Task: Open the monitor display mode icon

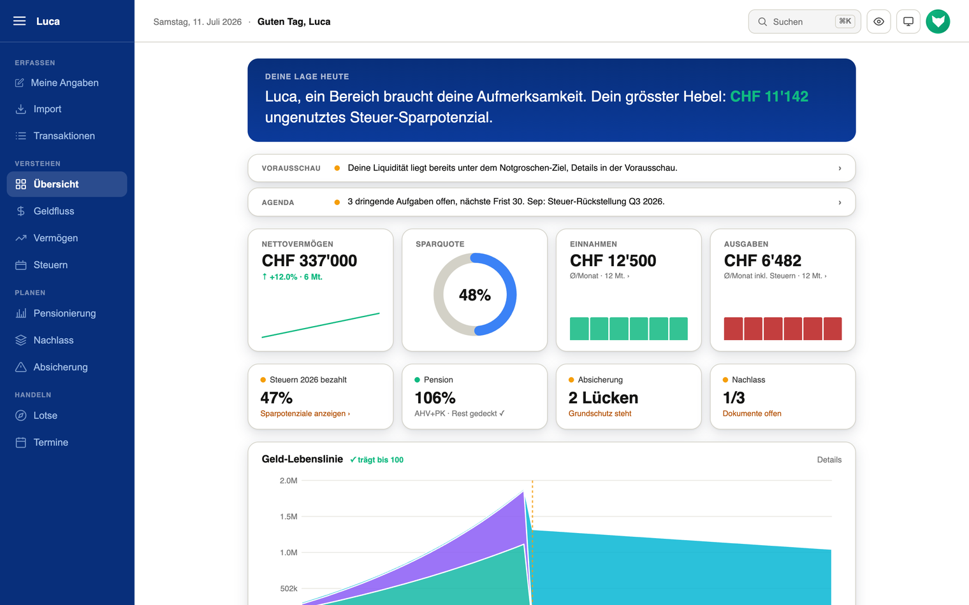Action: (x=908, y=22)
